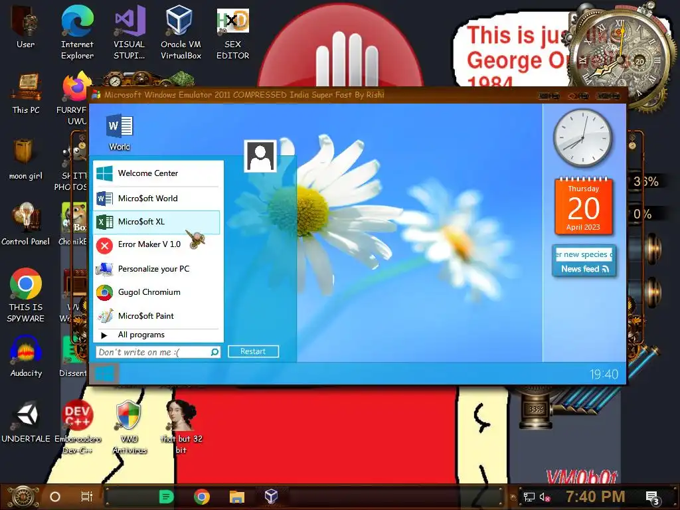Open the News feed gadget
The width and height of the screenshot is (680, 510).
584,260
